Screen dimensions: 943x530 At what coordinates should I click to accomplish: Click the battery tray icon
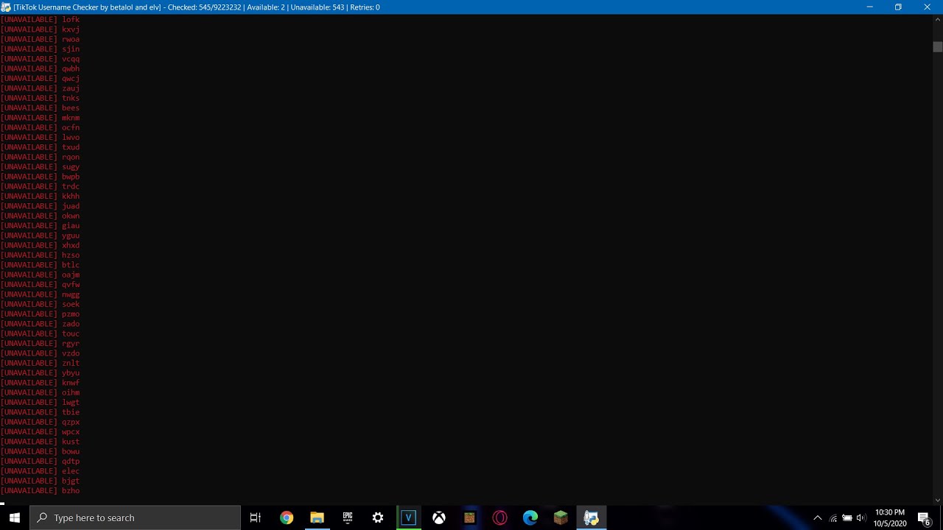[847, 518]
